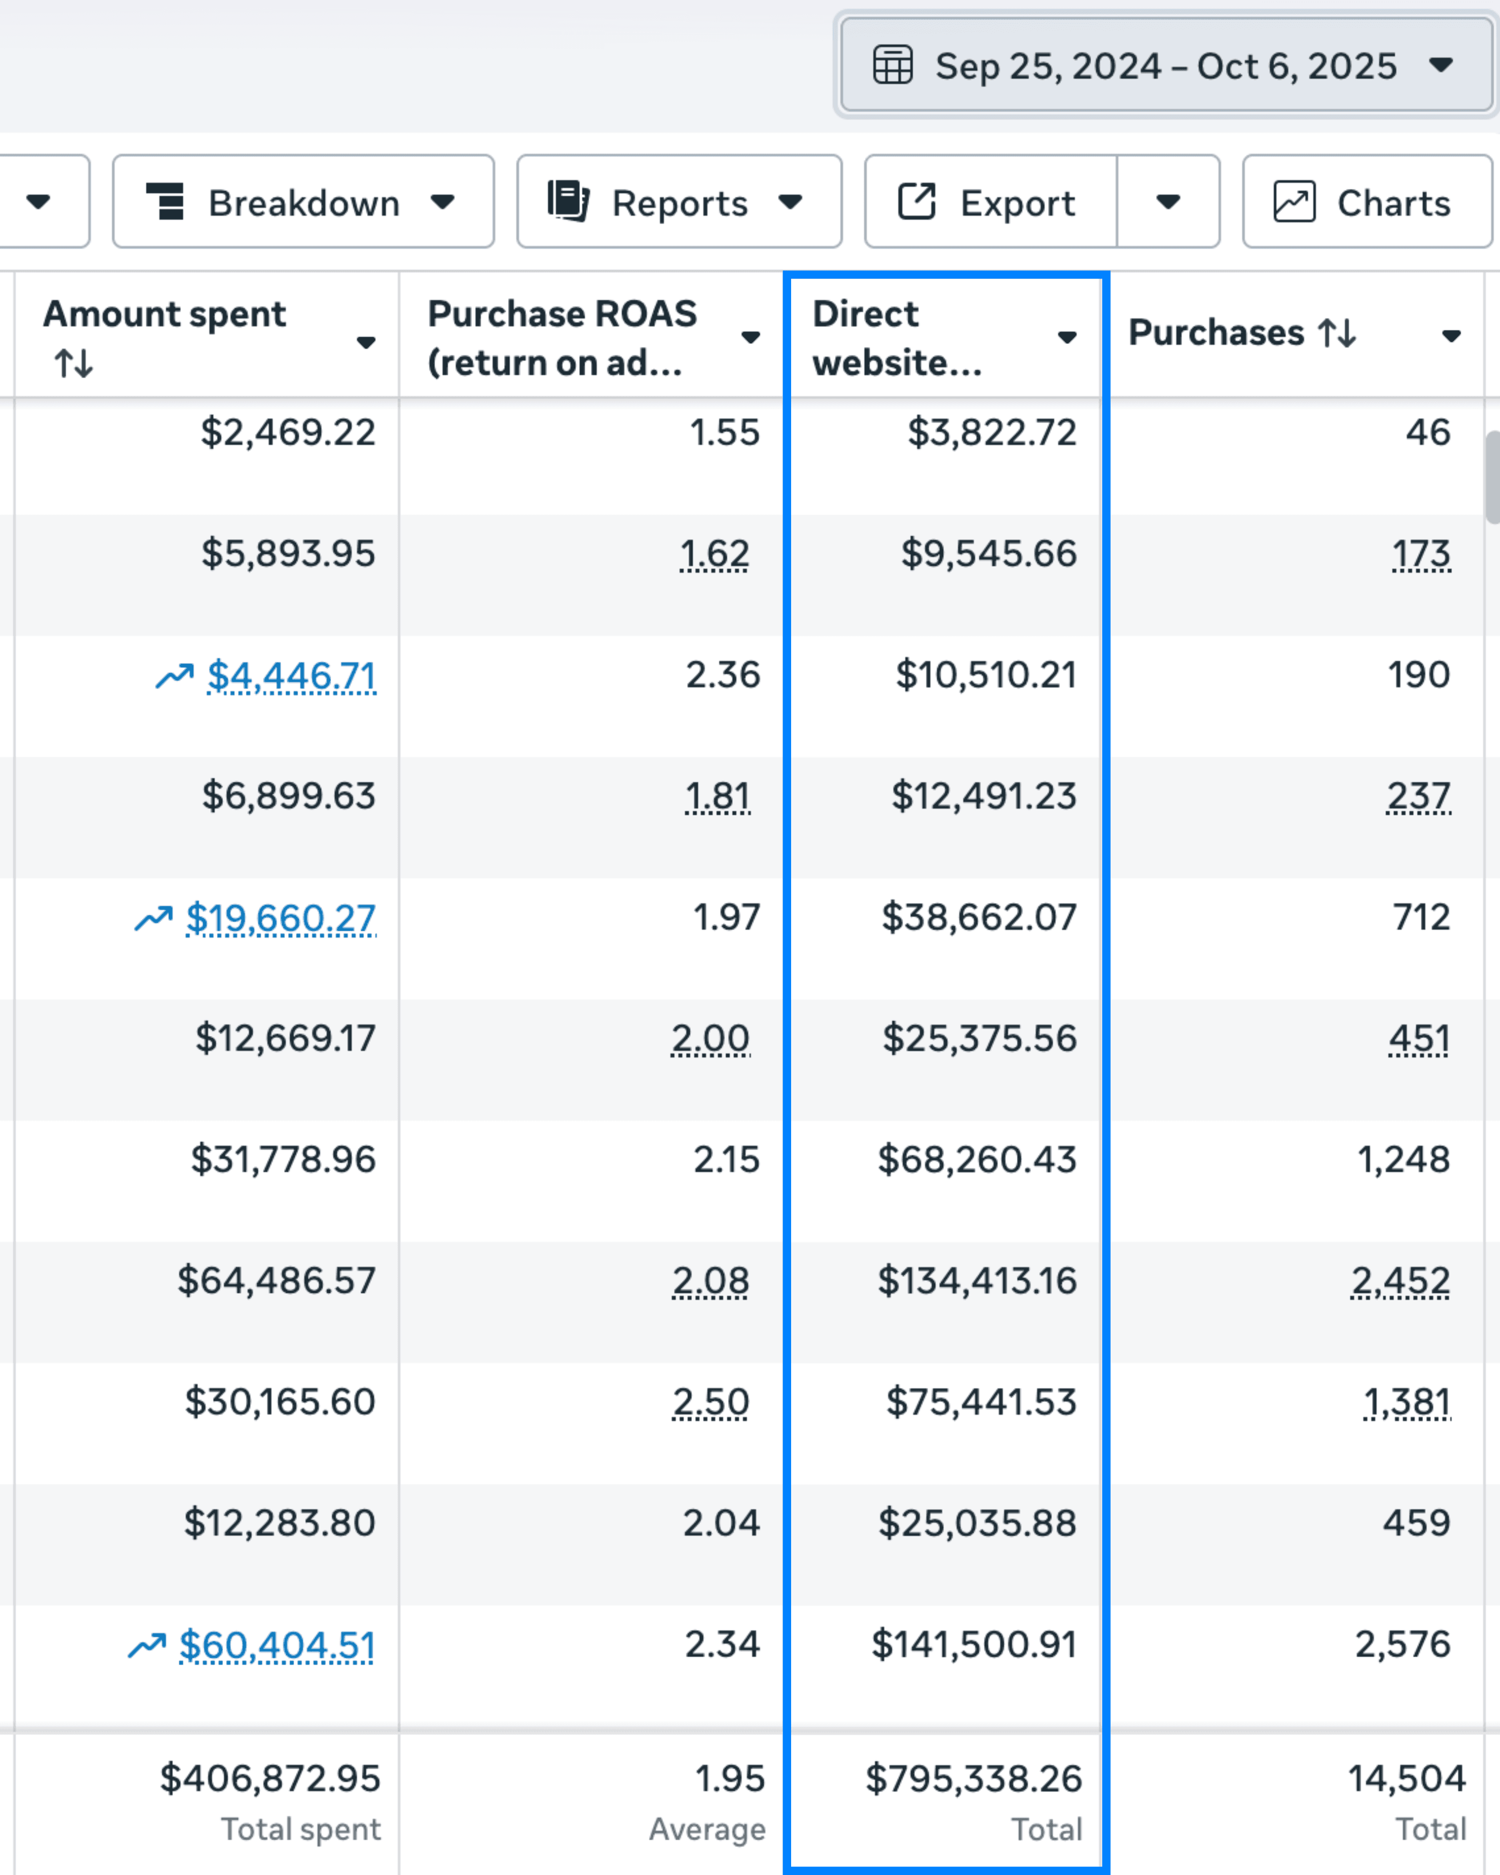Open the Sep 25, 2024 – Oct 6, 2025 date dropdown
Image resolution: width=1500 pixels, height=1875 pixels.
pos(1165,65)
